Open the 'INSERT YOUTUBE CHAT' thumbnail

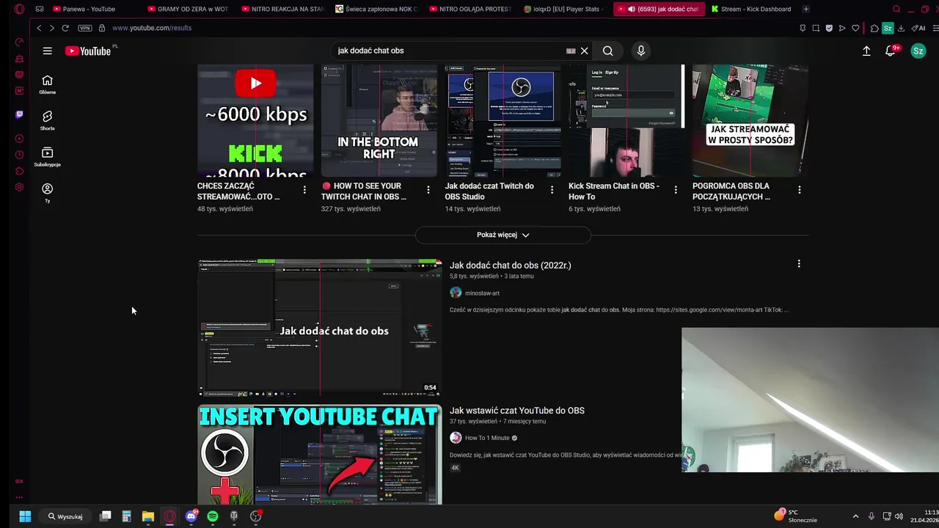coord(320,455)
